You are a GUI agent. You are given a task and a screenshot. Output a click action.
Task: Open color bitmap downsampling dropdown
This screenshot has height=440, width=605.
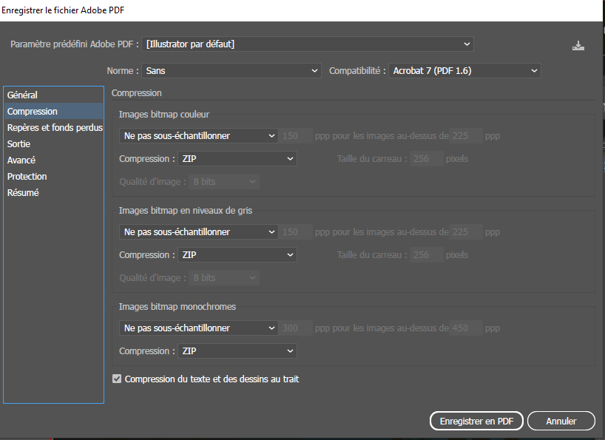(x=198, y=136)
